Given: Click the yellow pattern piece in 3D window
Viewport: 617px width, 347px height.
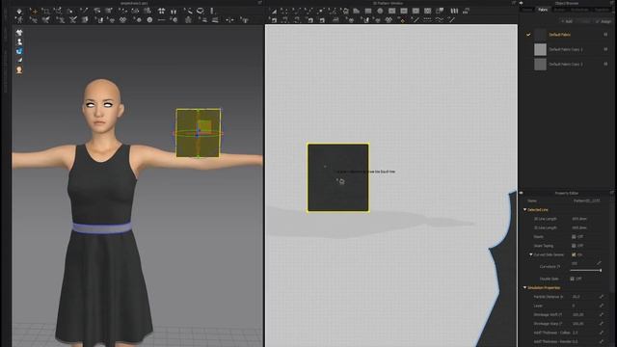Looking at the screenshot, I should [198, 133].
